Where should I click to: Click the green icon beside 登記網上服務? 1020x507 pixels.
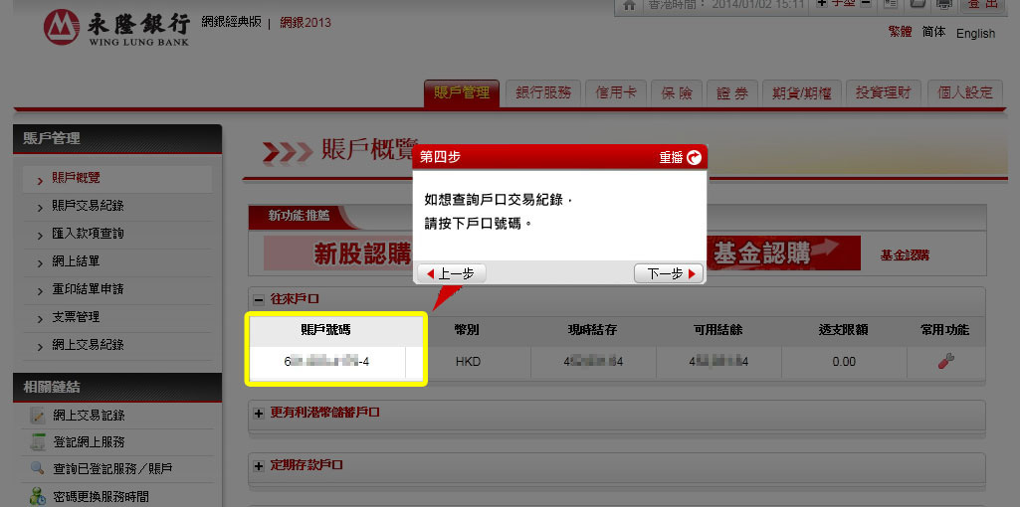click(38, 442)
